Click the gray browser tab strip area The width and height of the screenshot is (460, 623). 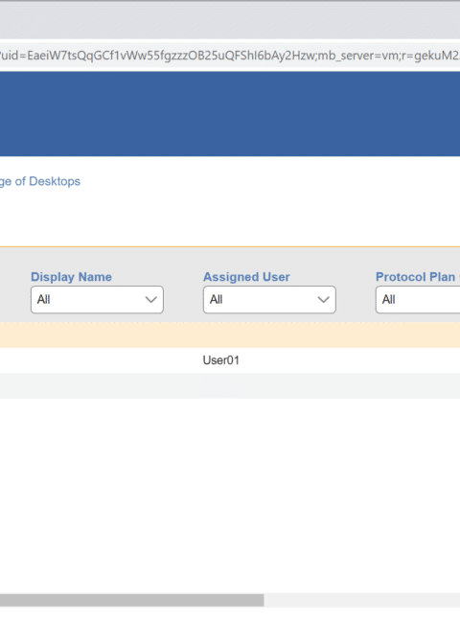[230, 21]
